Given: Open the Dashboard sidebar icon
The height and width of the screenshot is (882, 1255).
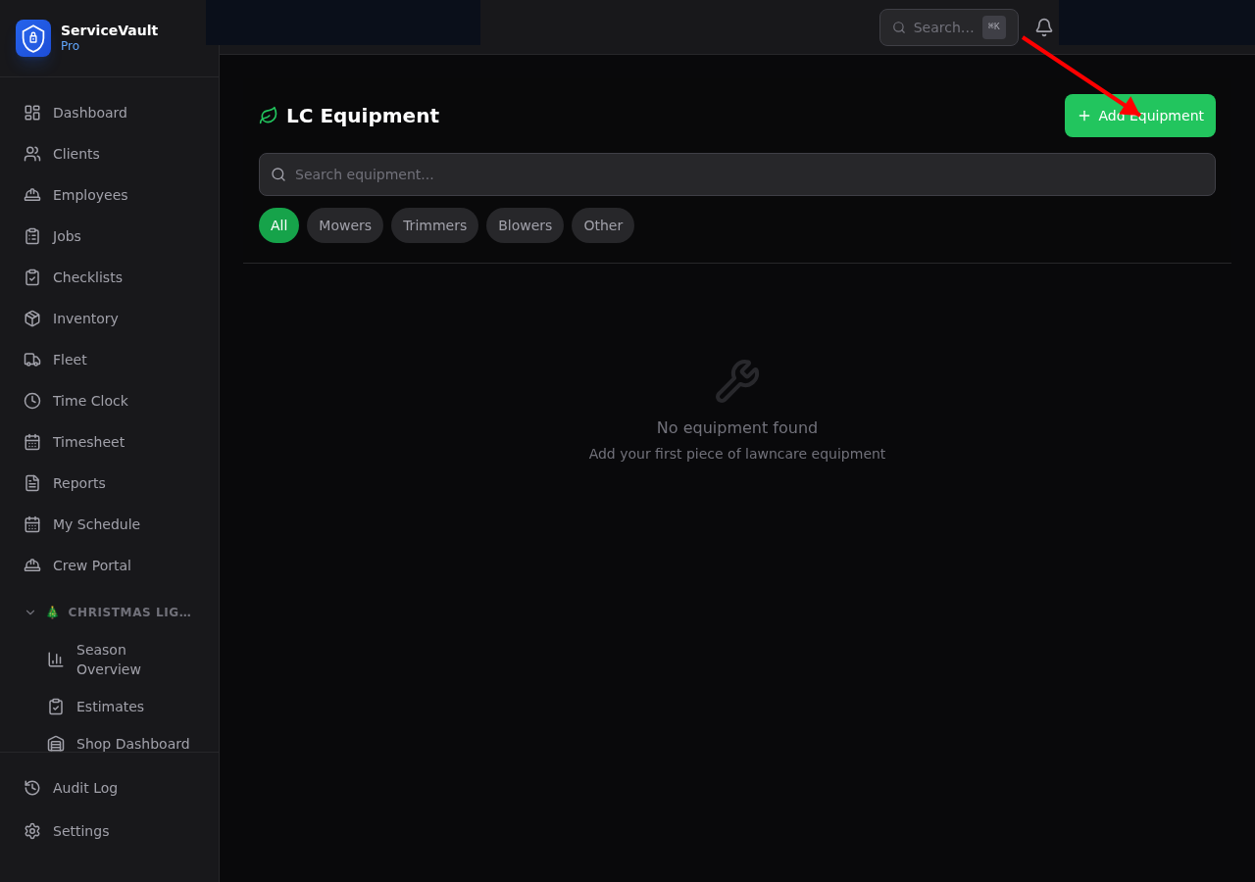Looking at the screenshot, I should (x=30, y=112).
